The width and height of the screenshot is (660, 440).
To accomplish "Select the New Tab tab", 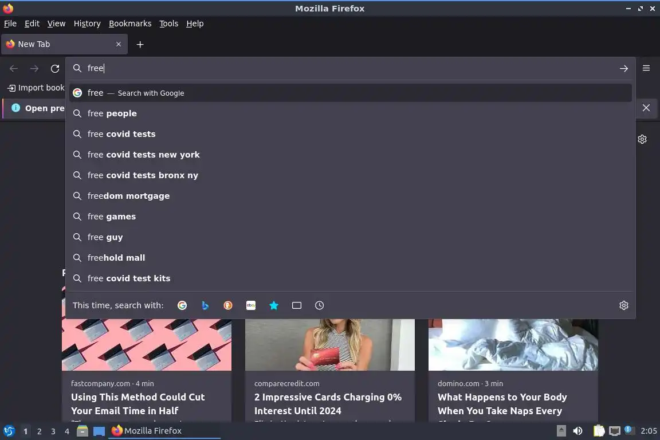I will pos(64,44).
